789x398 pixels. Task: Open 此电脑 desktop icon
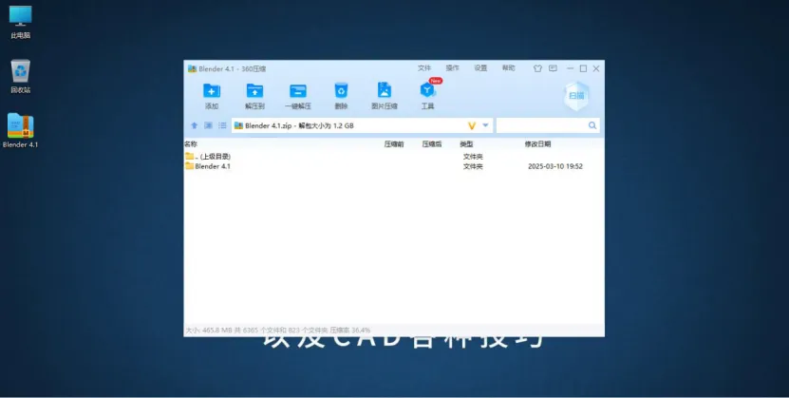point(21,22)
